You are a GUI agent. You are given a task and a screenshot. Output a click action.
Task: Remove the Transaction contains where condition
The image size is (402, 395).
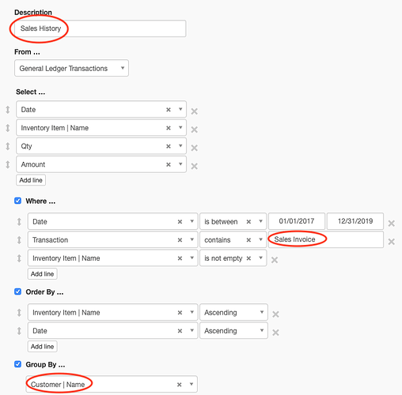(x=392, y=242)
